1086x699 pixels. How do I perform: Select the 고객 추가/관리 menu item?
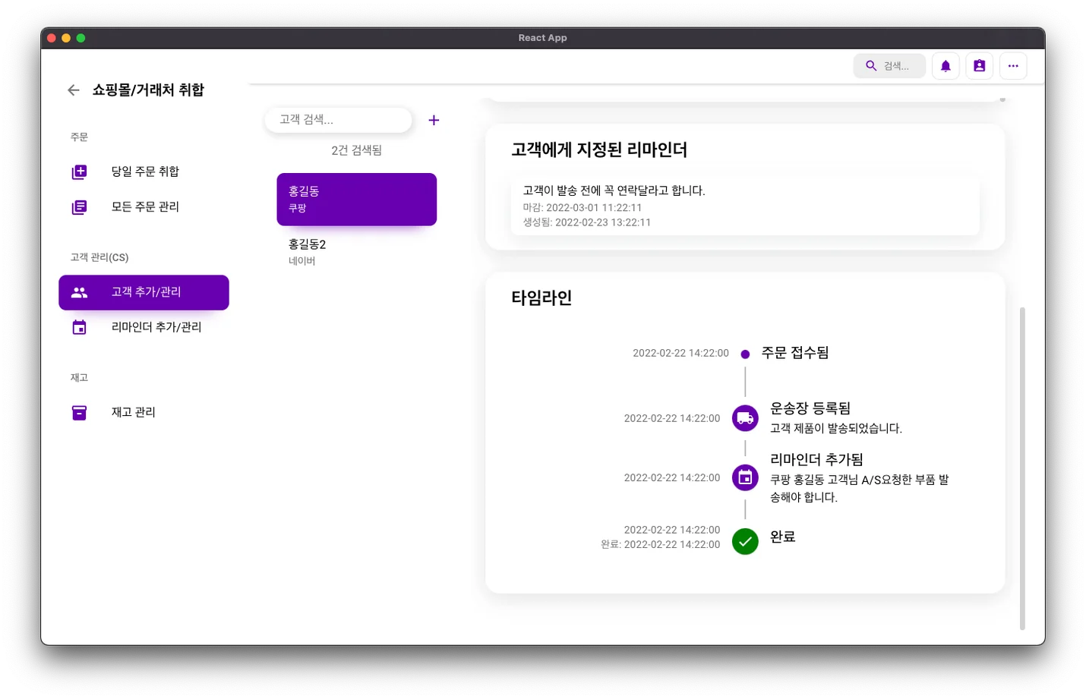(x=144, y=292)
